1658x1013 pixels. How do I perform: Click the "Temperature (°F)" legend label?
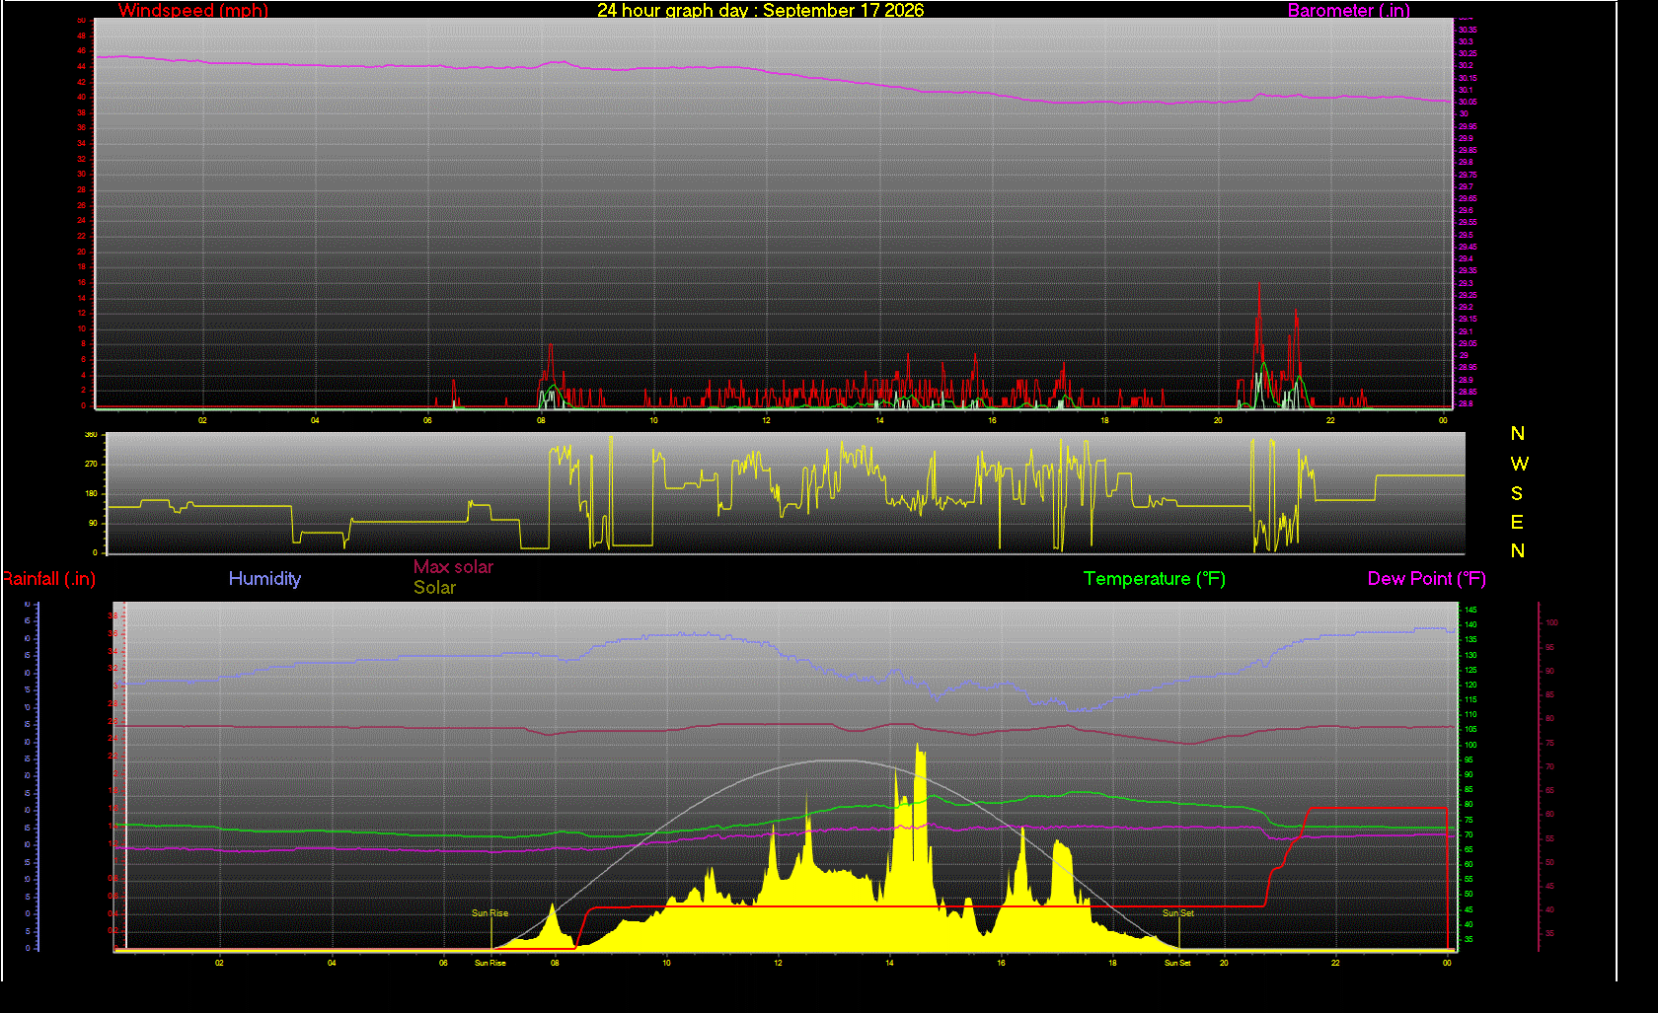click(1155, 579)
